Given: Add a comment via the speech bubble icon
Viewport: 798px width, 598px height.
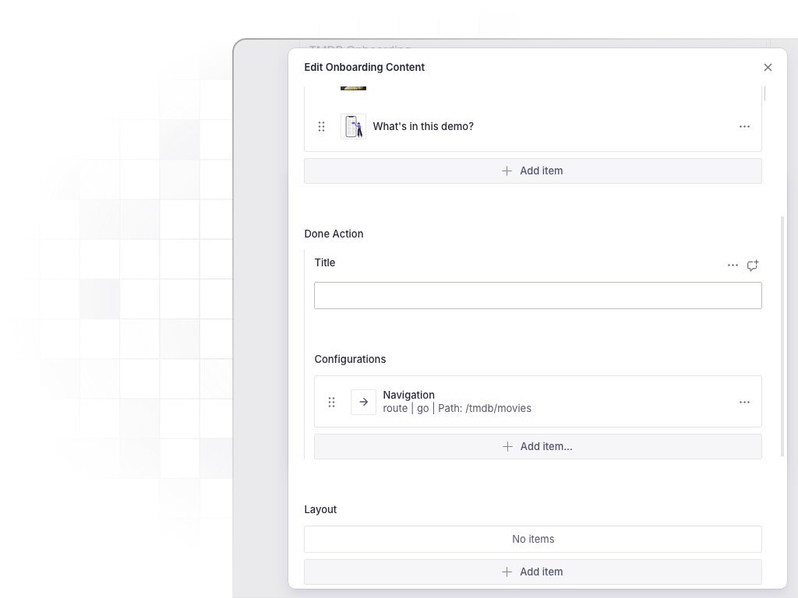Looking at the screenshot, I should (752, 265).
